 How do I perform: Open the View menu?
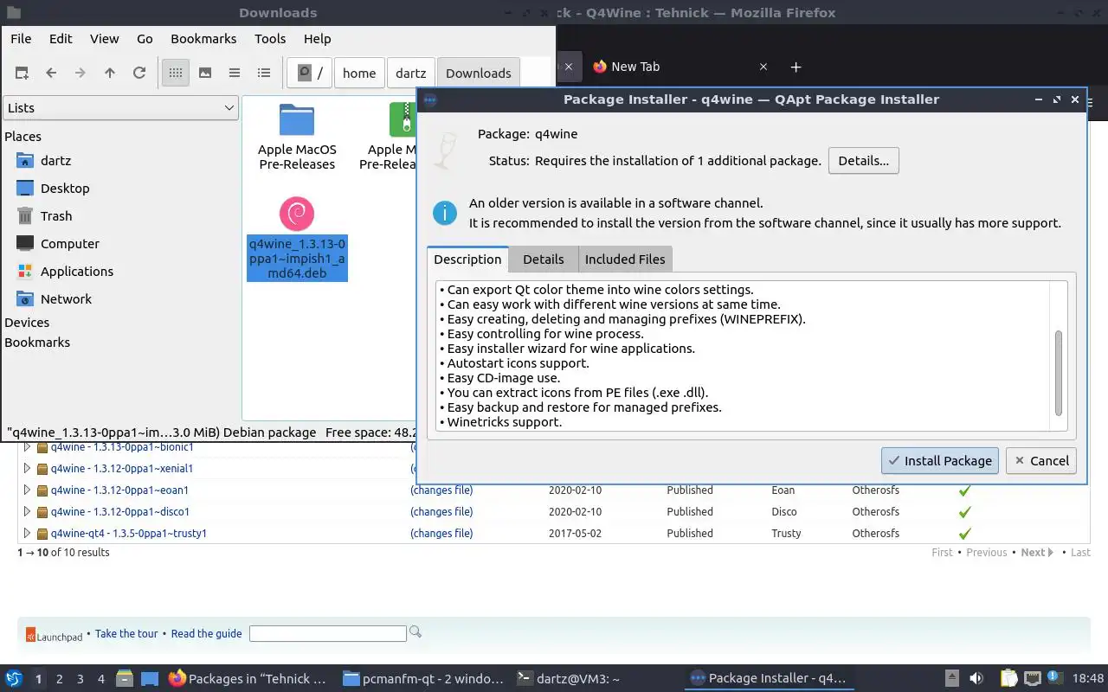click(x=105, y=38)
